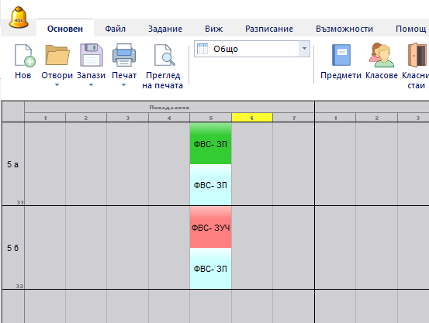Expand the Запази dropdown arrow
Viewport: 429px width, 323px height.
(x=91, y=85)
